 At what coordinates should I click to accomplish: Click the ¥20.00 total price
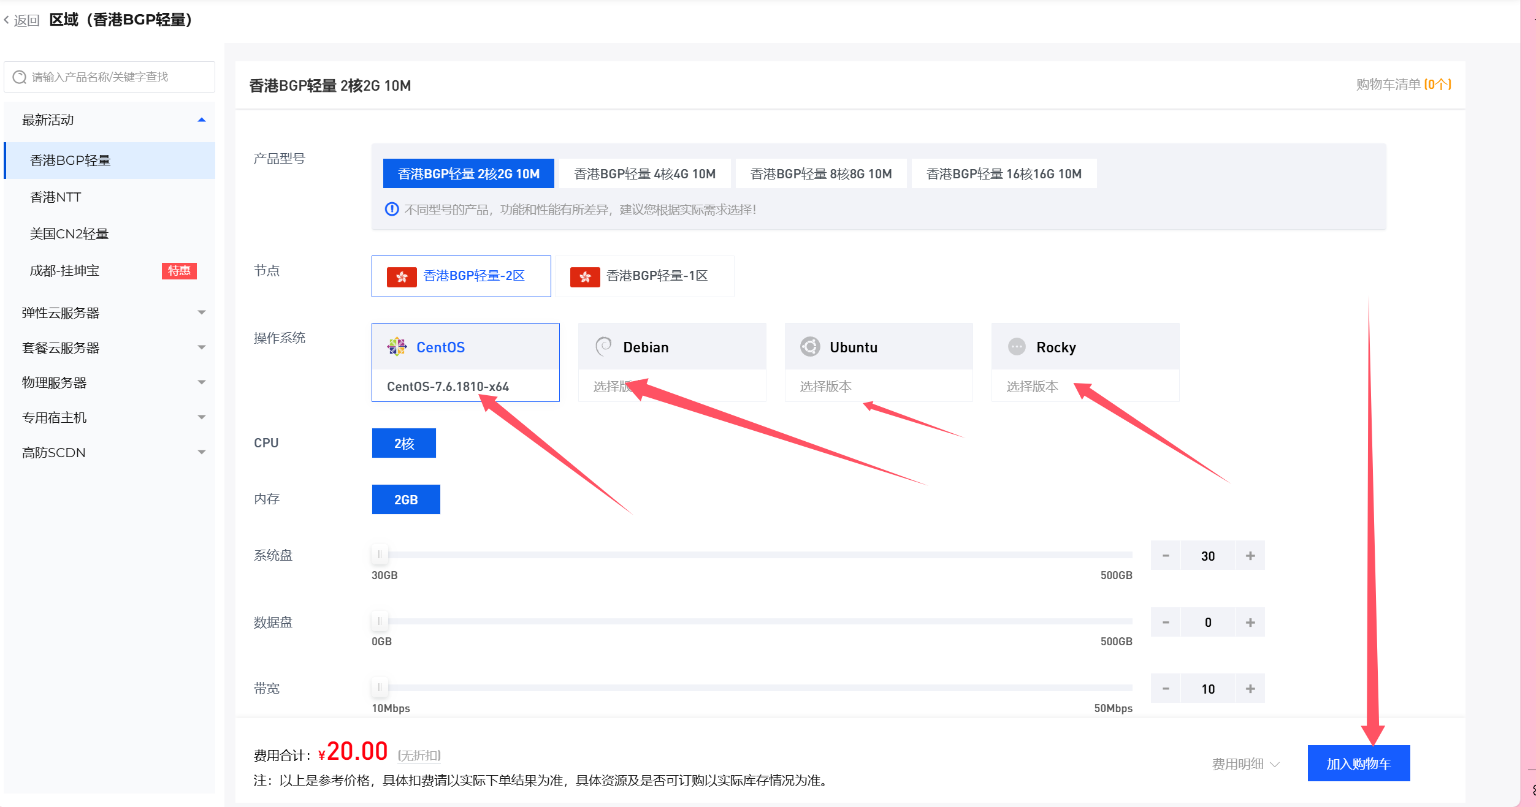click(x=353, y=752)
